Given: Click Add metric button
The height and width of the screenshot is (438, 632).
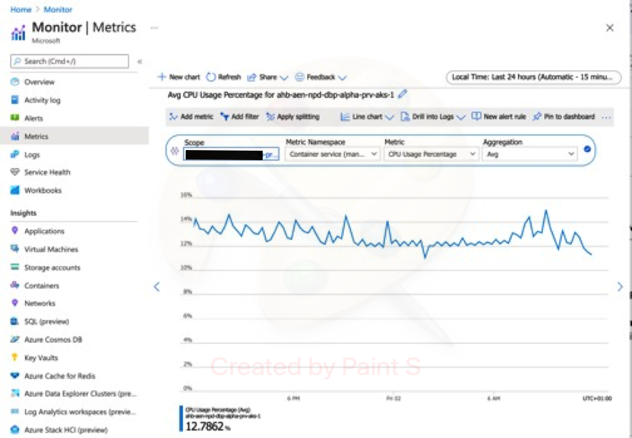Looking at the screenshot, I should (191, 116).
